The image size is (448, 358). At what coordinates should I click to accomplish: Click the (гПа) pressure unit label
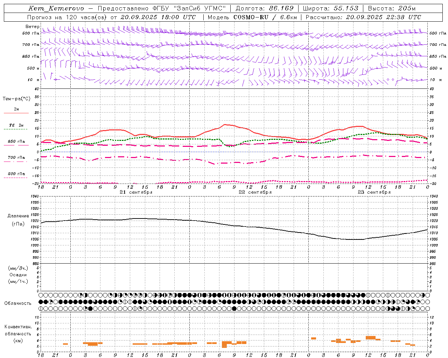click(x=18, y=224)
